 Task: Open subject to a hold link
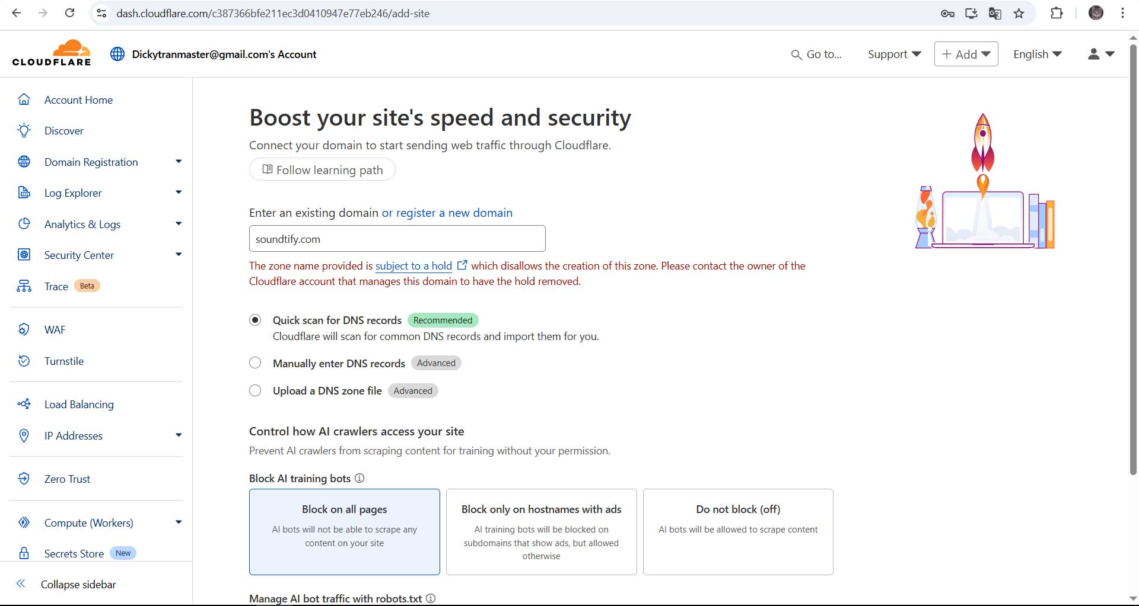413,266
